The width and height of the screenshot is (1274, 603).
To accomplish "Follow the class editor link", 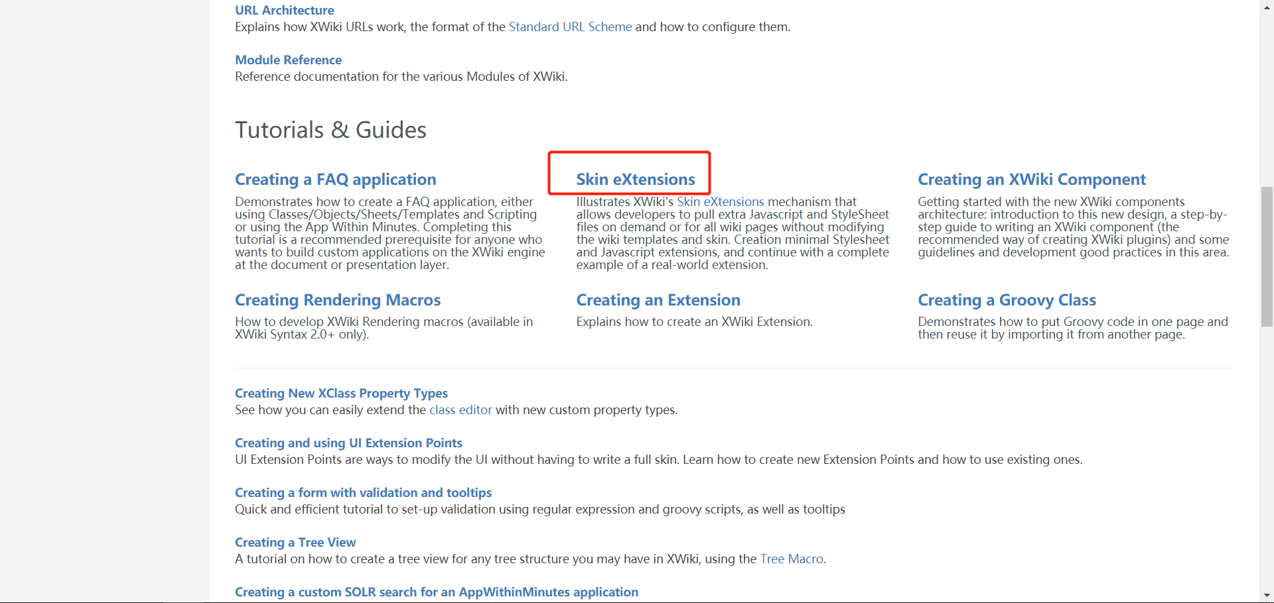I will coord(460,410).
